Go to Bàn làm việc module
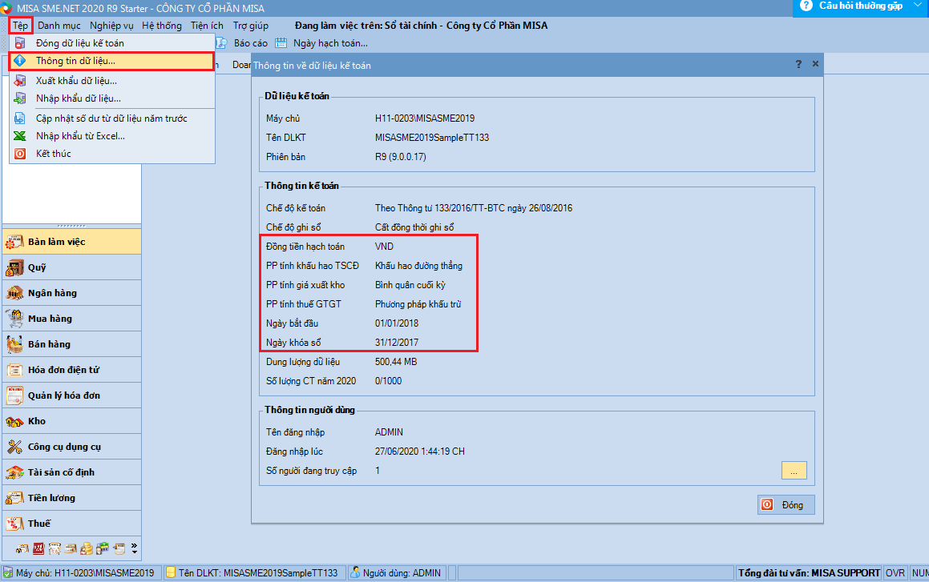929x582 pixels. [x=71, y=242]
